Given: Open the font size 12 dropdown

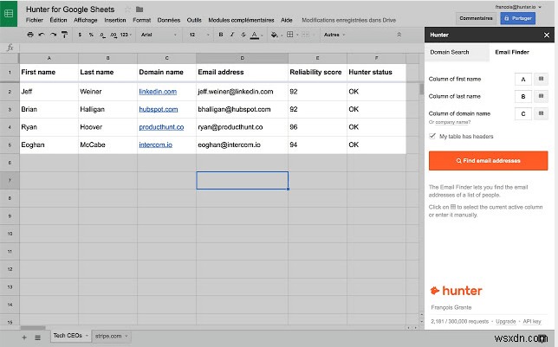Looking at the screenshot, I should click(198, 35).
